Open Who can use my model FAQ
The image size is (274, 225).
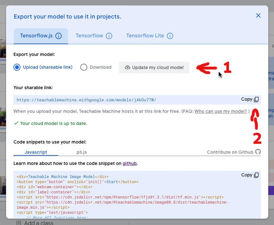click(x=221, y=111)
